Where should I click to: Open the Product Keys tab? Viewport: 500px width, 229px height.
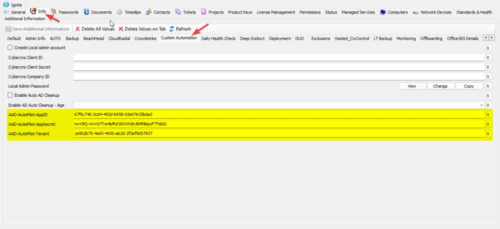pos(240,12)
